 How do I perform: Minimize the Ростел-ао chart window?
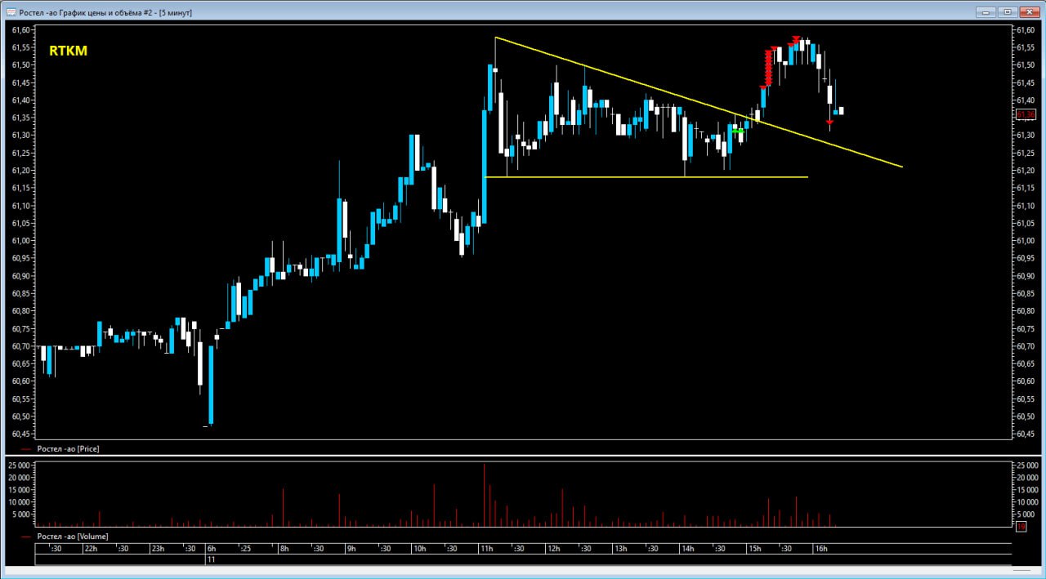click(x=986, y=11)
